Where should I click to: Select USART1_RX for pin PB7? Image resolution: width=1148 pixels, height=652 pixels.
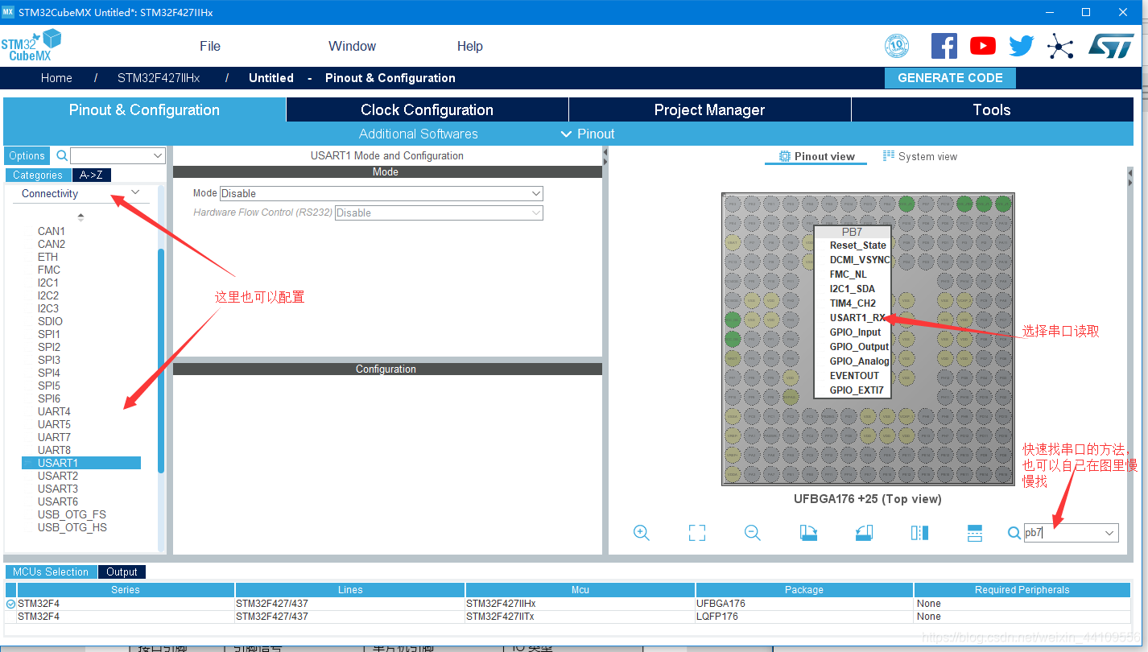point(857,318)
